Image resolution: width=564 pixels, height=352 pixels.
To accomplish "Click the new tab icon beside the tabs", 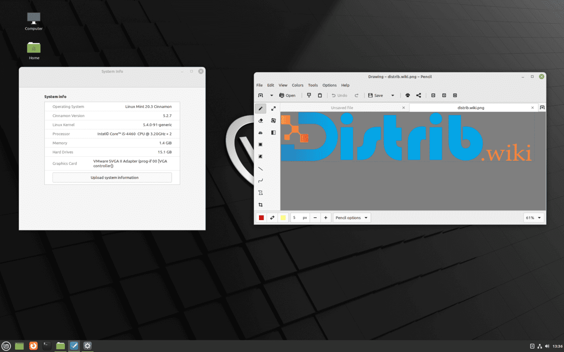I will pyautogui.click(x=542, y=107).
